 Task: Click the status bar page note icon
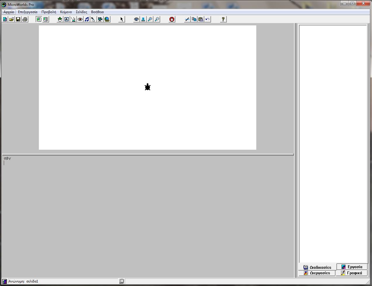[122, 281]
